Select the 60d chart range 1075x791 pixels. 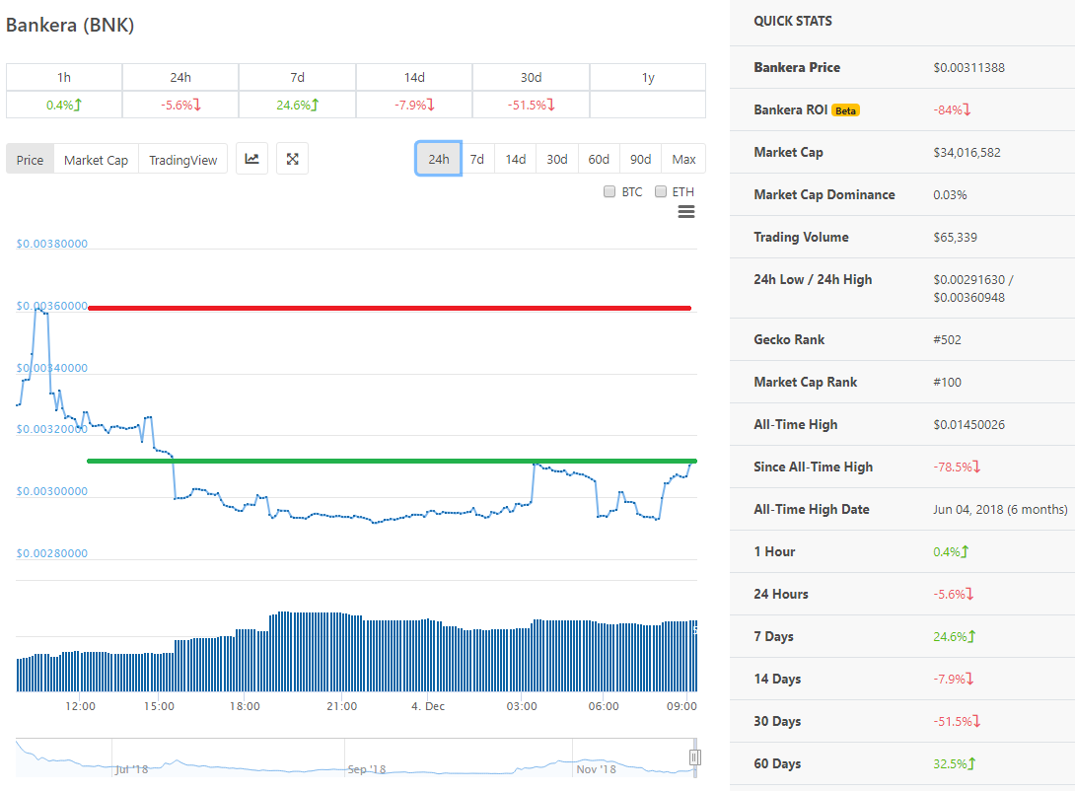pyautogui.click(x=599, y=159)
